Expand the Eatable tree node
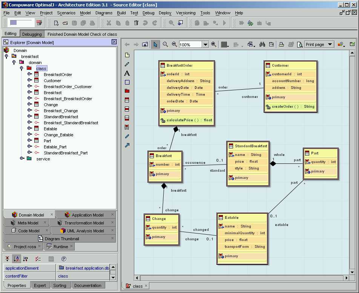The height and width of the screenshot is (293, 359). [29, 128]
